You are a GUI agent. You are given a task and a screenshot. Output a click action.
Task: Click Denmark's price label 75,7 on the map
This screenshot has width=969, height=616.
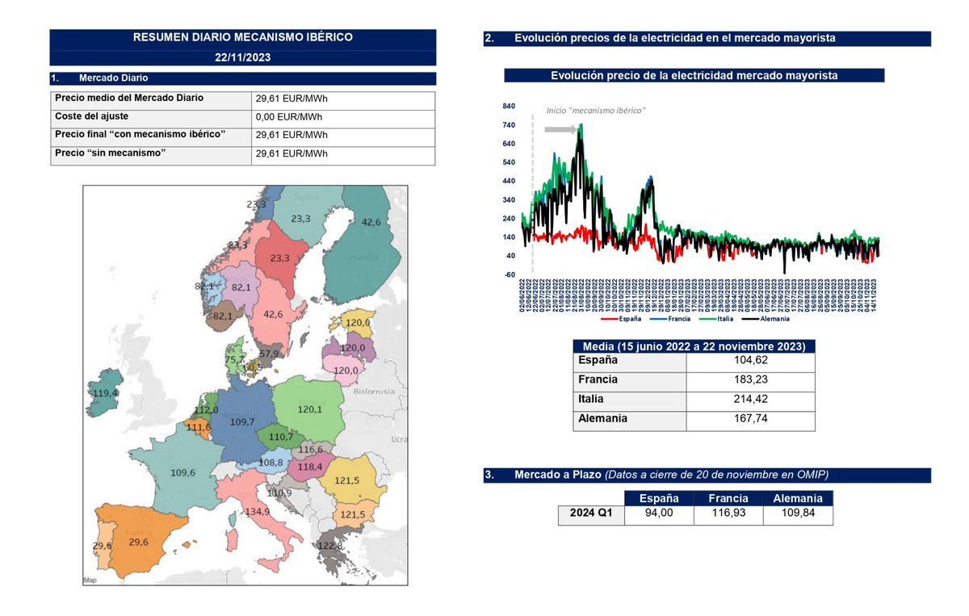(235, 360)
